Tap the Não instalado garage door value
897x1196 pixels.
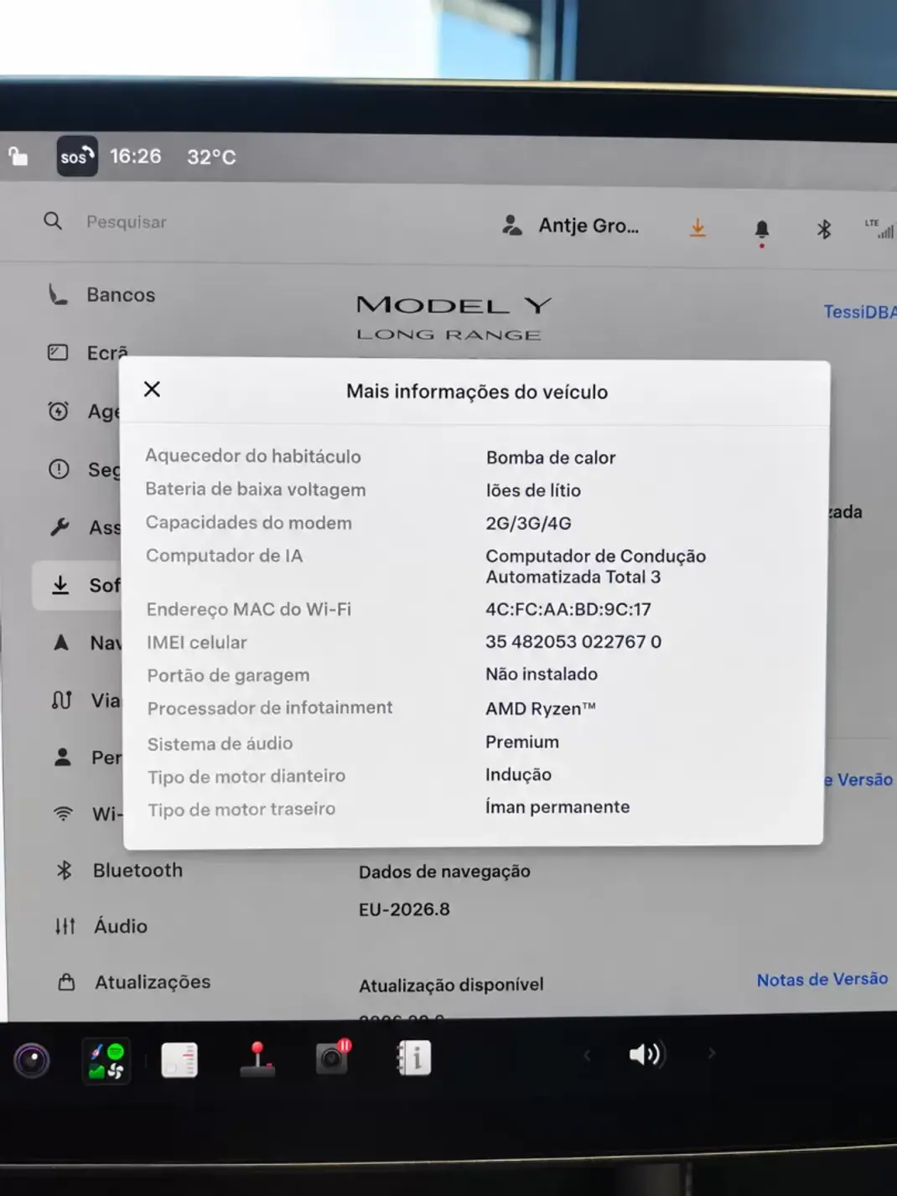tap(542, 675)
